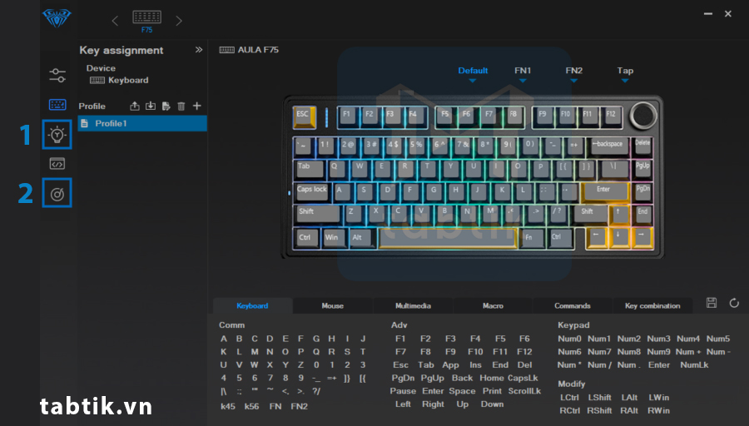The height and width of the screenshot is (426, 749).
Task: Open the macro code editor icon
Action: 57,164
